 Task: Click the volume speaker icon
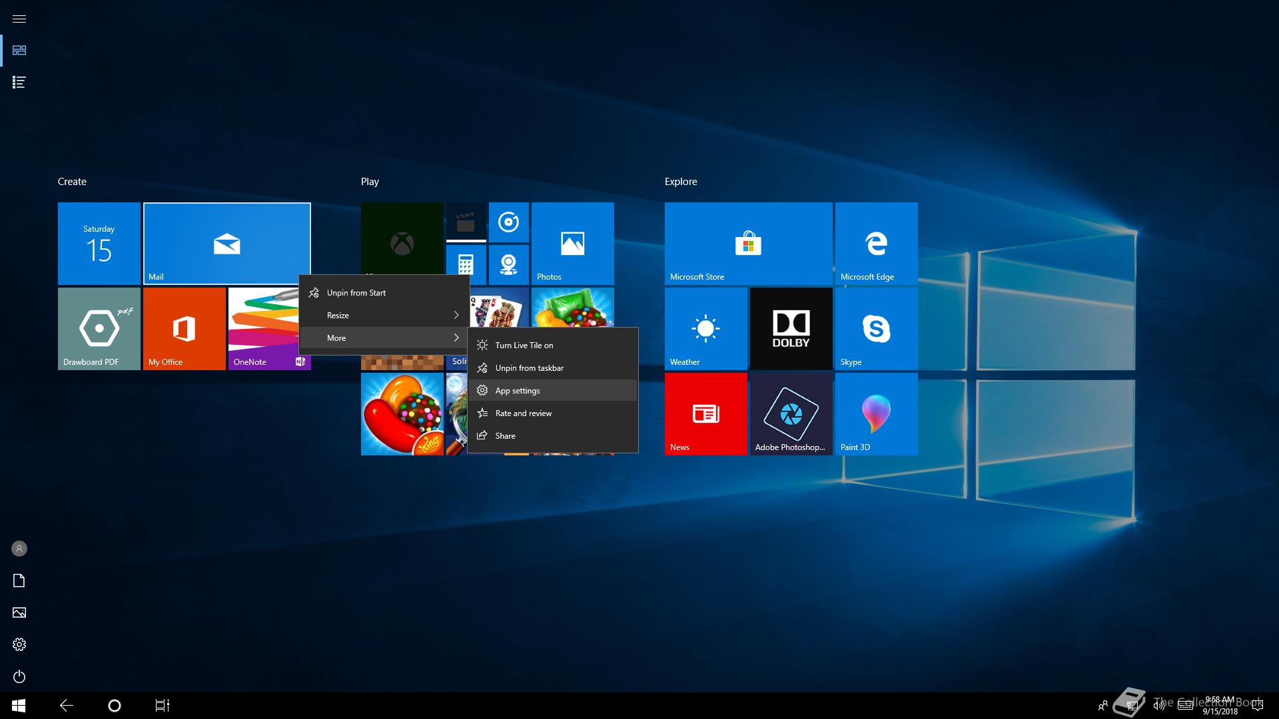tap(1159, 706)
